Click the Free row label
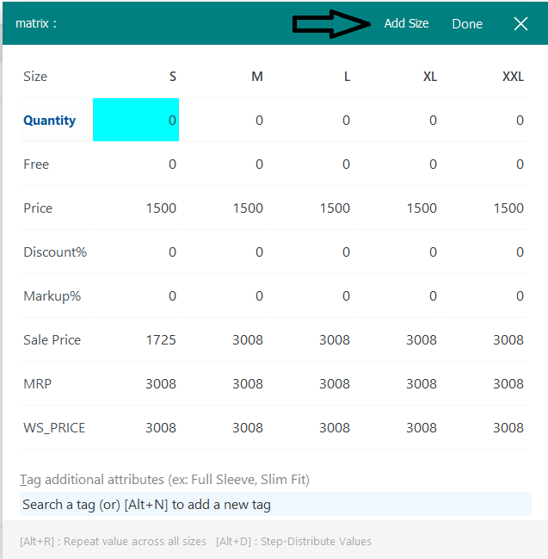This screenshot has height=559, width=548. click(x=36, y=164)
